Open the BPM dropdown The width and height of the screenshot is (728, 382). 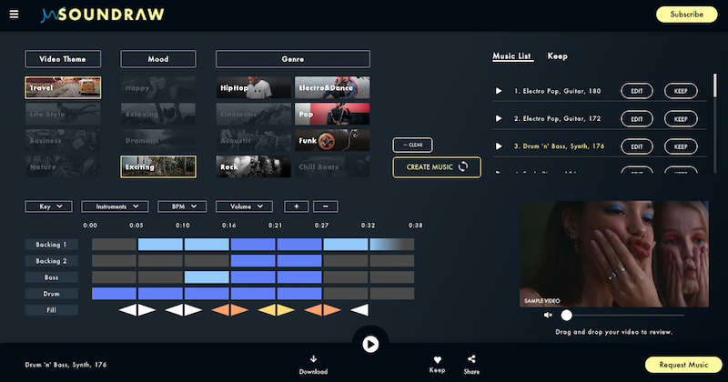tap(182, 206)
